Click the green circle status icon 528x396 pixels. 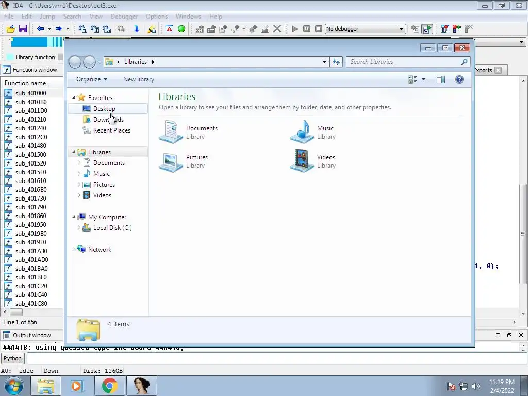[x=181, y=29]
